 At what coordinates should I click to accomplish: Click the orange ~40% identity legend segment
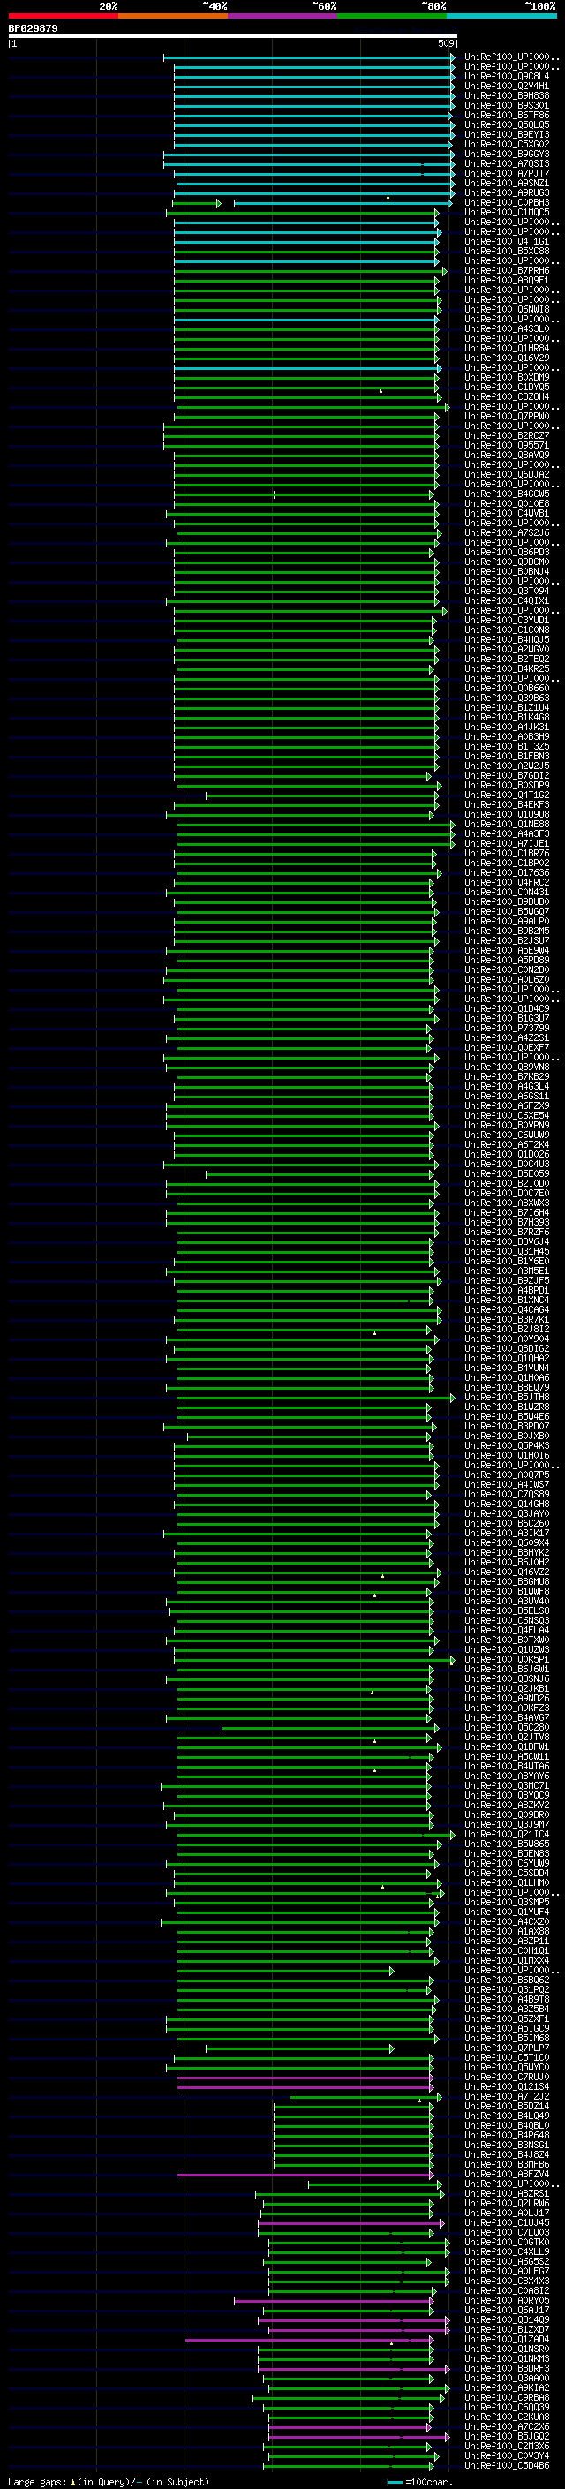click(173, 16)
